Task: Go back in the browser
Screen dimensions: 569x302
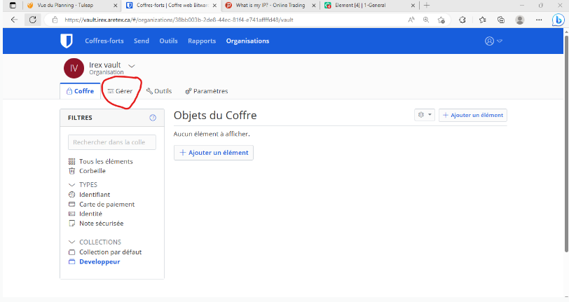Action: pos(14,20)
